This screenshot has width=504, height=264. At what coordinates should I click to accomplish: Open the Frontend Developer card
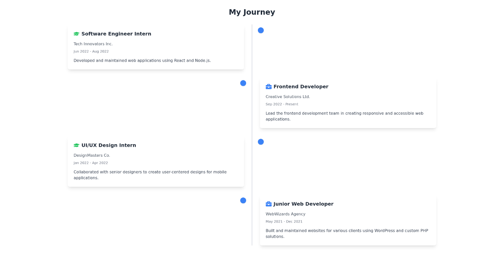coord(348,103)
